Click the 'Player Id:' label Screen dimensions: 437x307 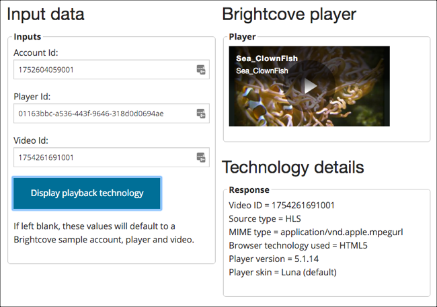(x=32, y=97)
